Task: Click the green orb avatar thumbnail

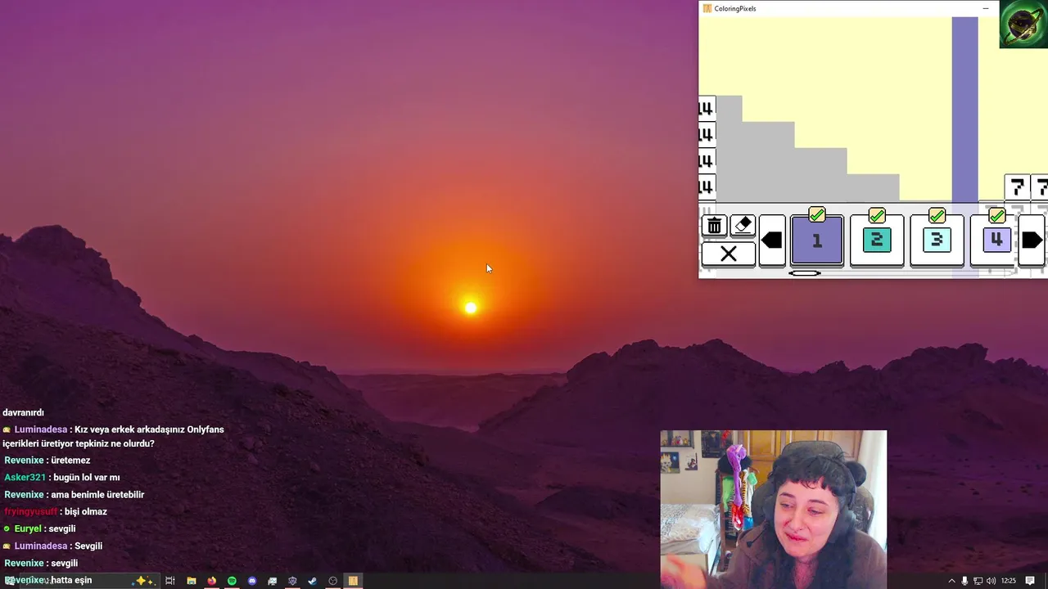Action: point(1023,24)
